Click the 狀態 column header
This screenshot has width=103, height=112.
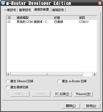click(65, 18)
